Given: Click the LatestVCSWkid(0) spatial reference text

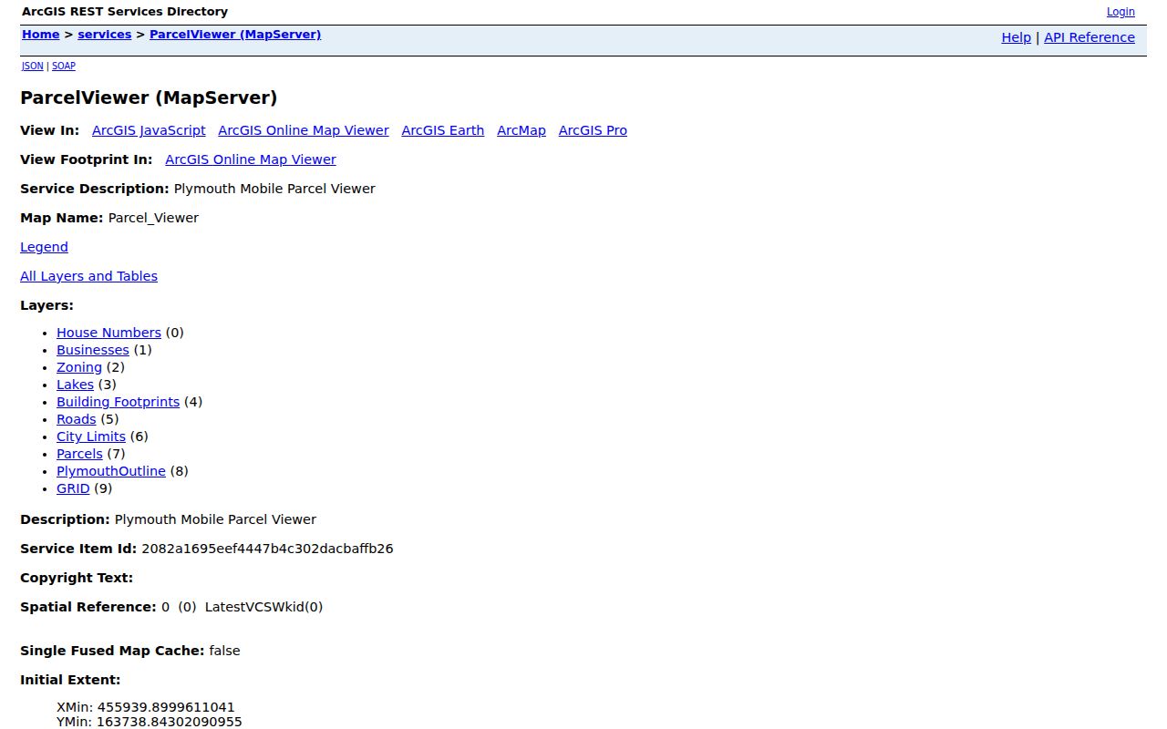Looking at the screenshot, I should coord(263,607).
